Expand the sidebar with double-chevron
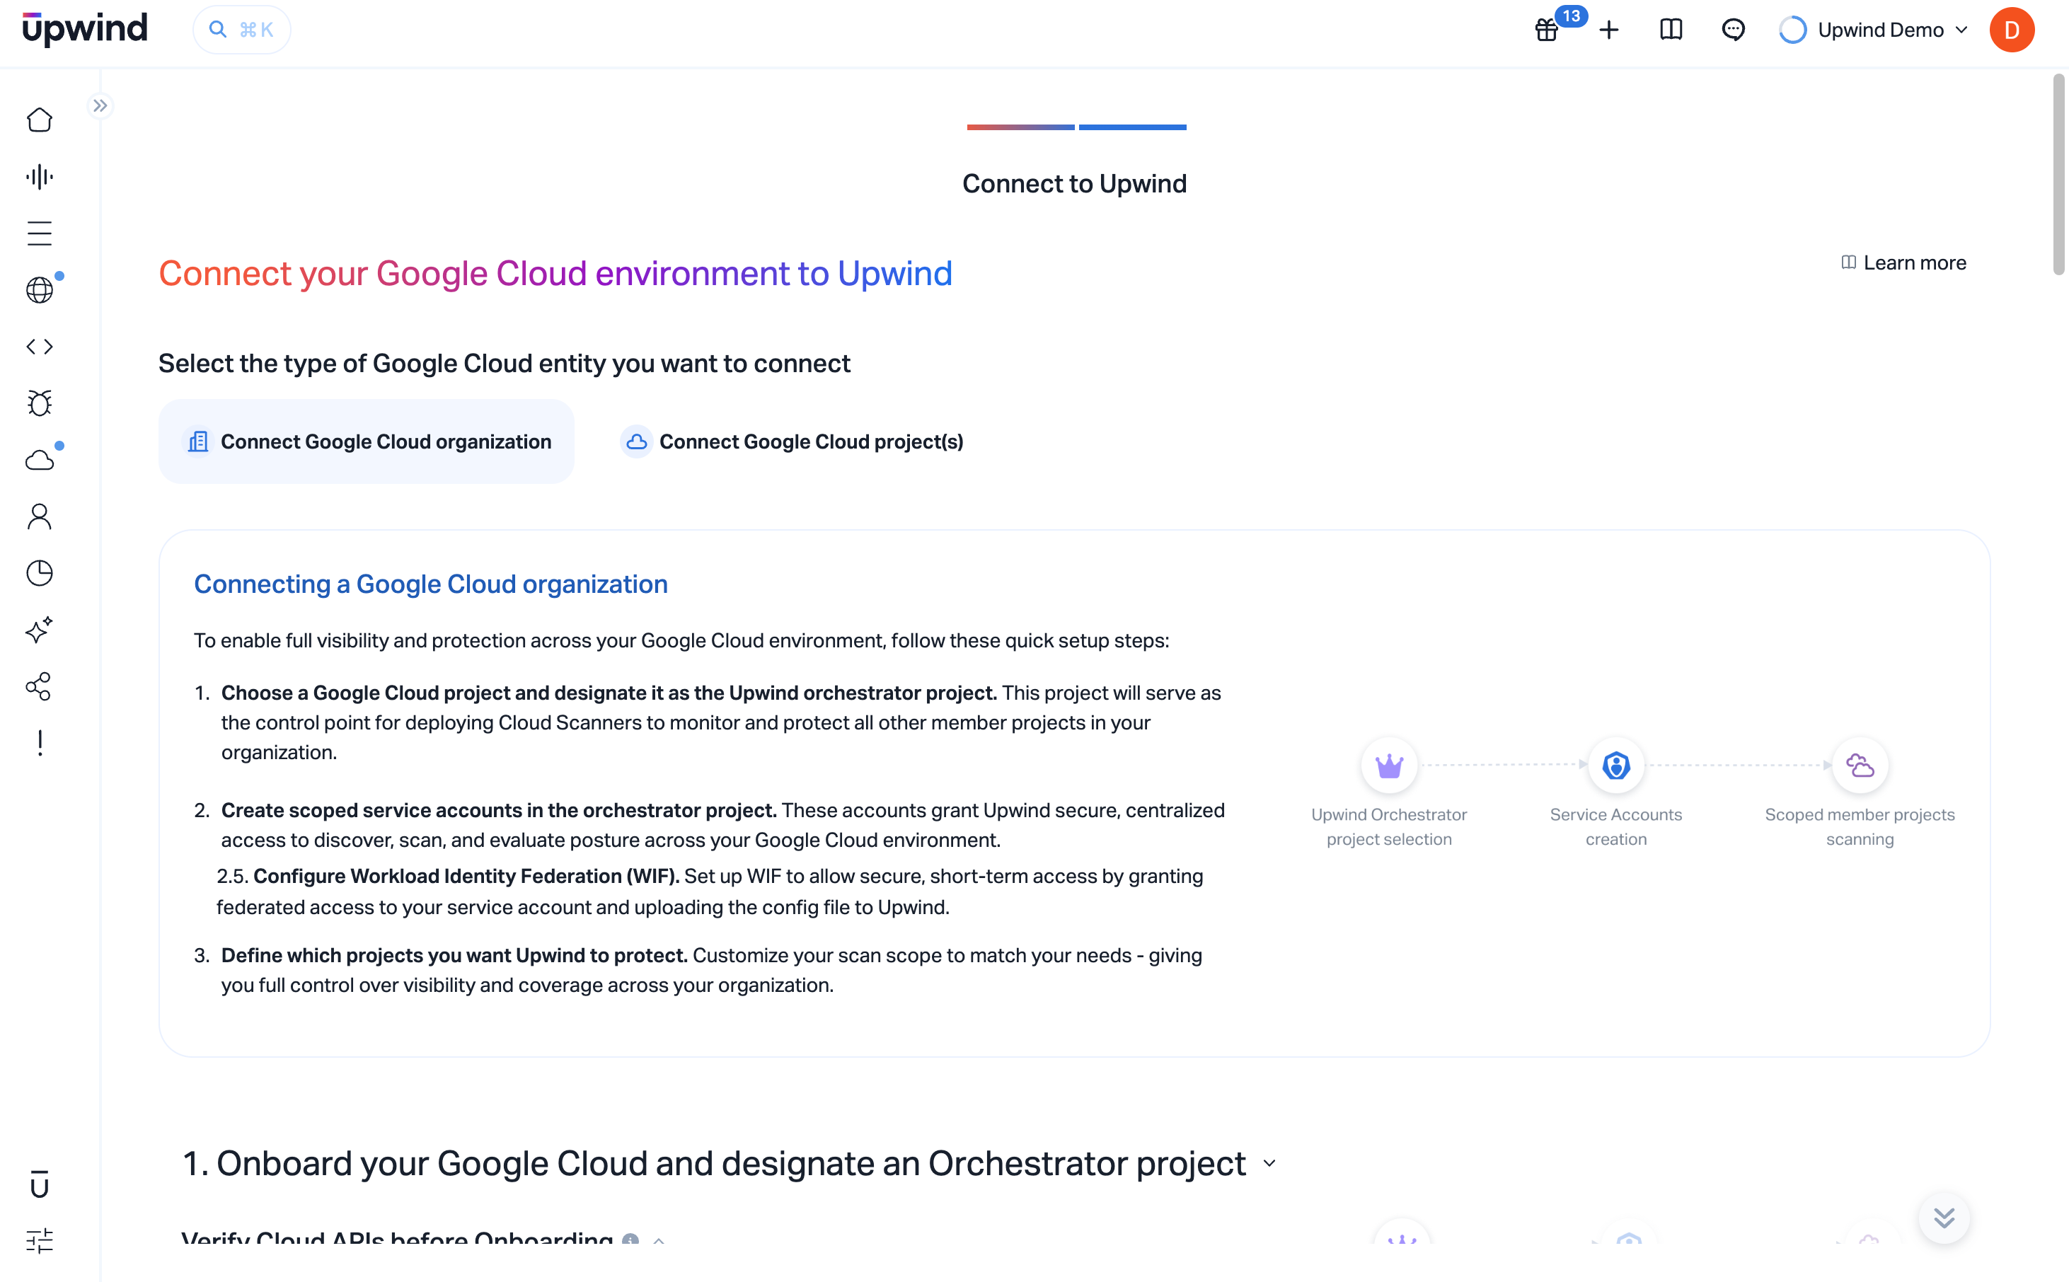Image resolution: width=2069 pixels, height=1282 pixels. (100, 105)
